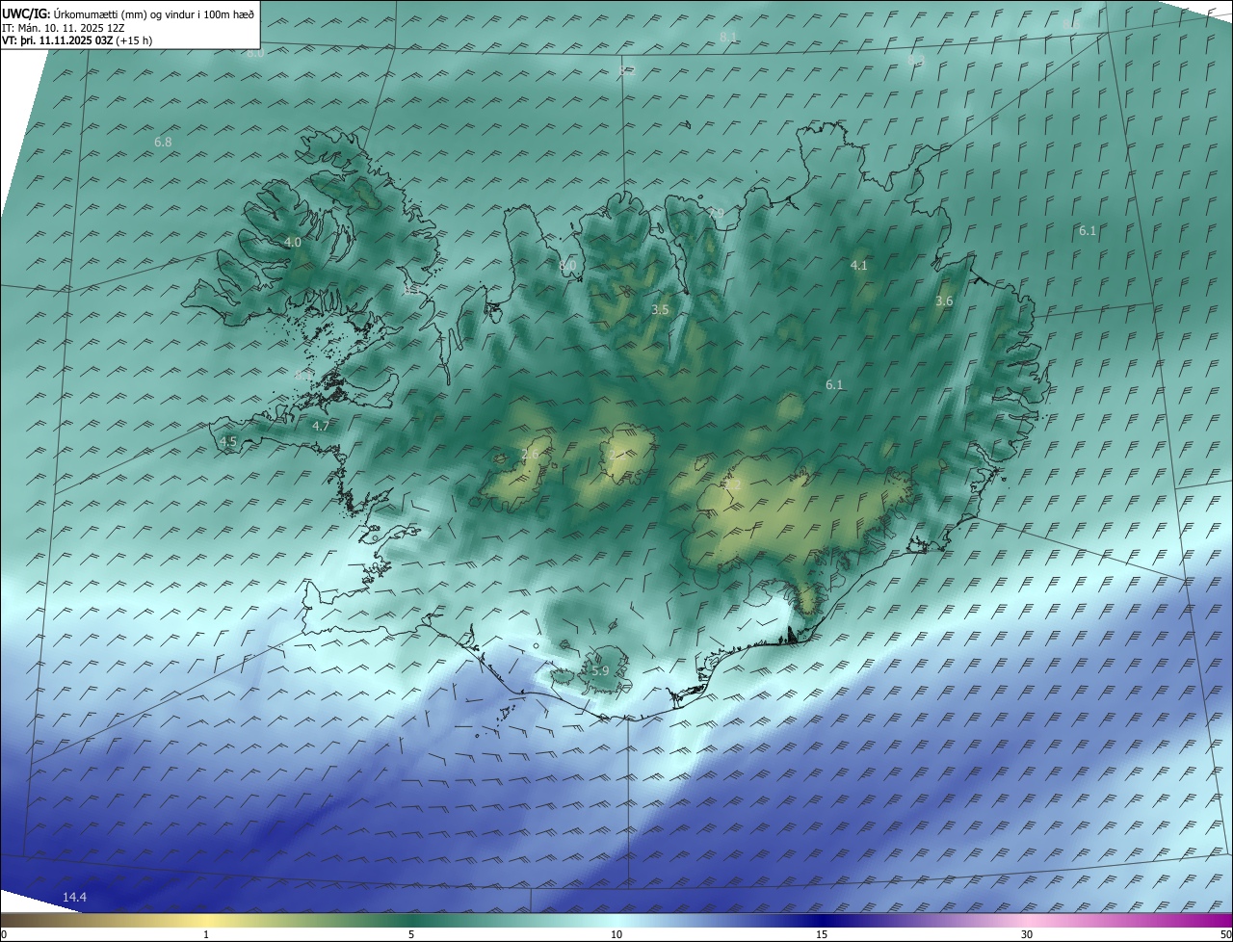
Task: Click the 4.7 value label on the map
Action: 321,426
